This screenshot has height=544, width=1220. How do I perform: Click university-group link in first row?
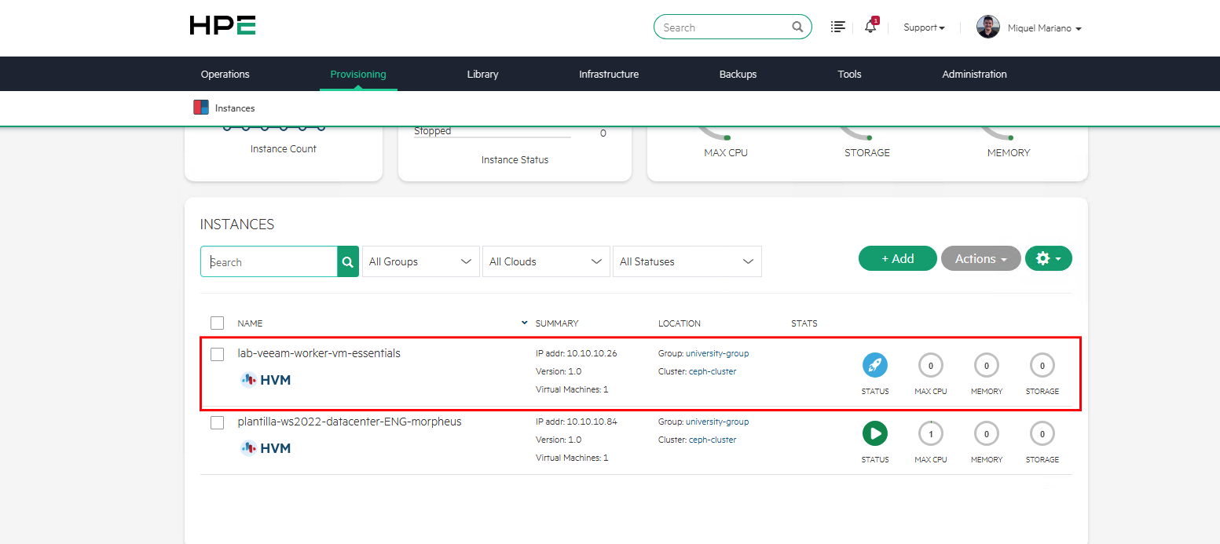click(717, 353)
